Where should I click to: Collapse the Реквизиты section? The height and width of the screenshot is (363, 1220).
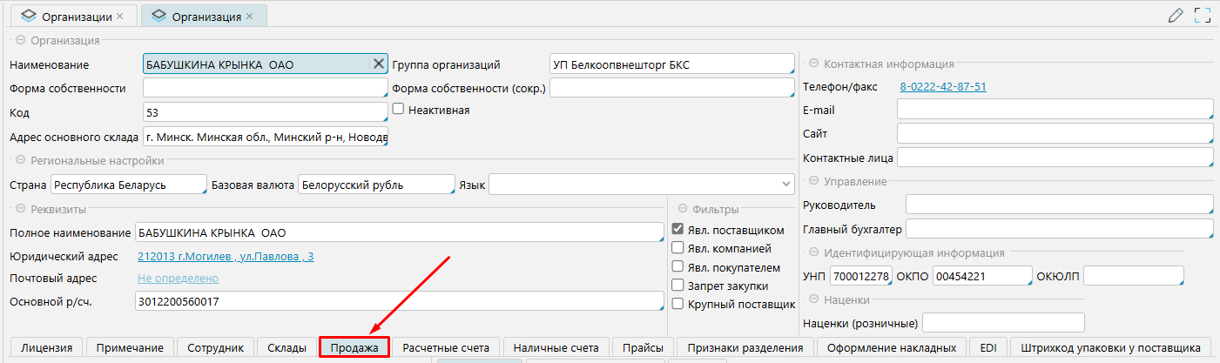[19, 209]
